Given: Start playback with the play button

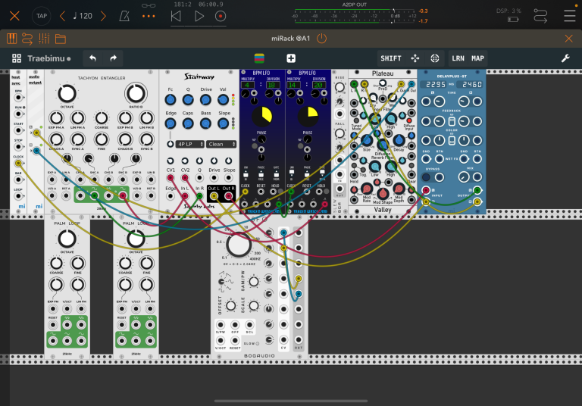Looking at the screenshot, I should click(199, 16).
